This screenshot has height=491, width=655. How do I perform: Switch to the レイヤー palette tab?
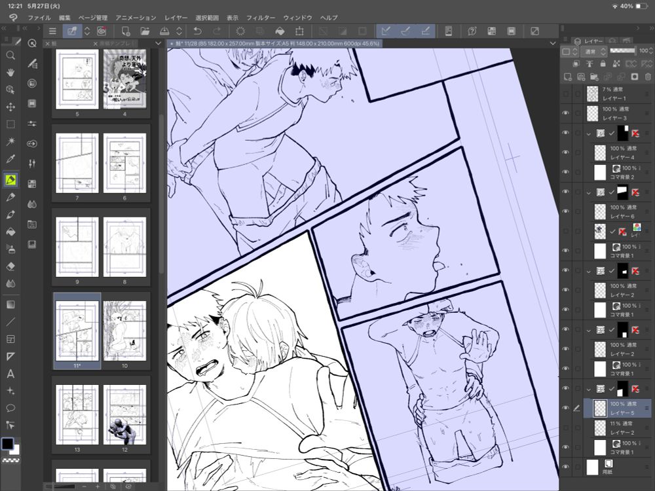click(x=589, y=41)
